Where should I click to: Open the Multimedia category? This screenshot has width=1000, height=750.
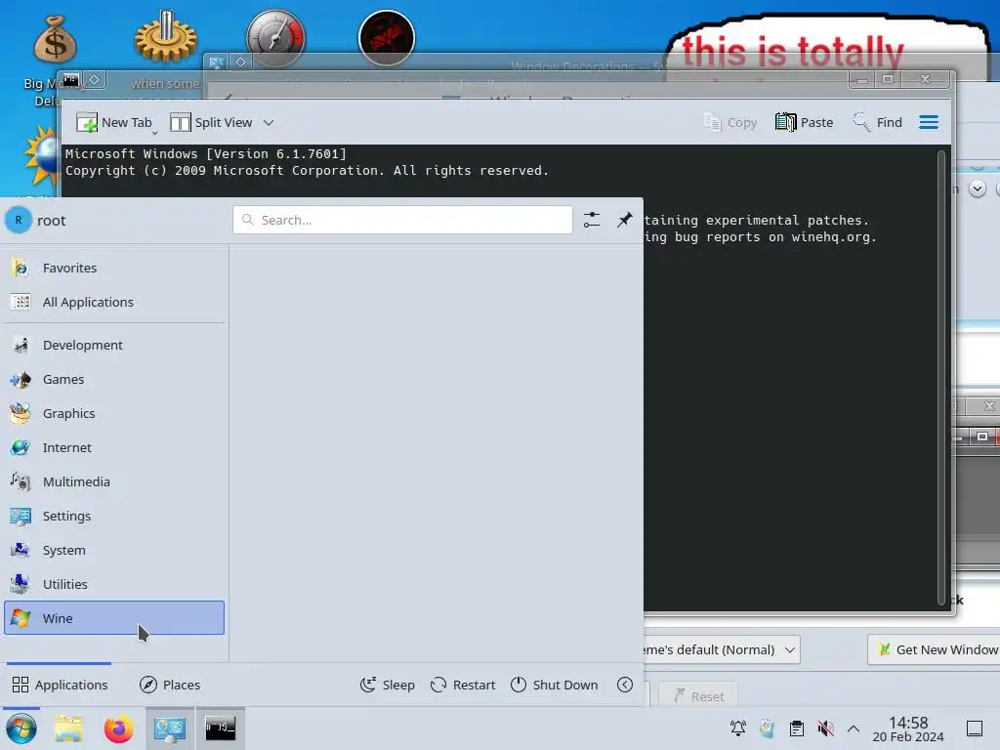pos(114,481)
